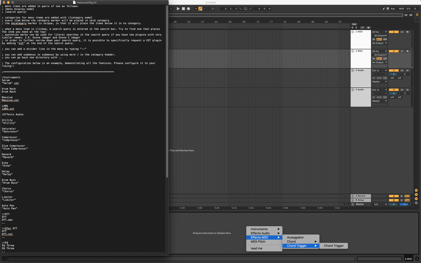Collapse the 4 Audio track
Screen dimensions: 421x263
[353, 90]
